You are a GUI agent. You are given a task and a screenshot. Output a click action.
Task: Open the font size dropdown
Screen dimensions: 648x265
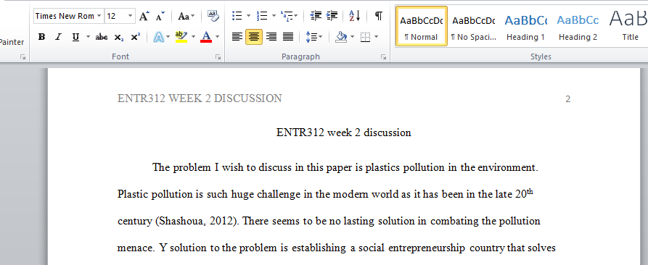131,17
